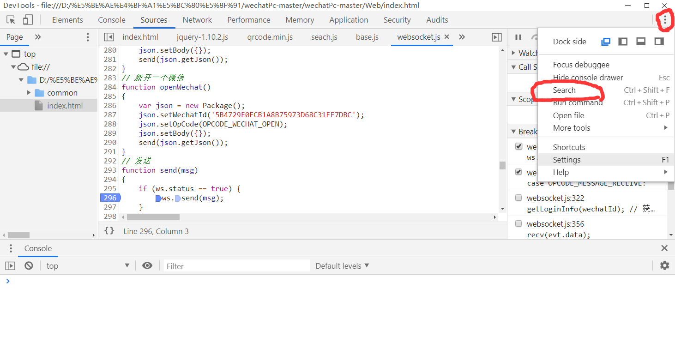Choose Hide console drawer menu item

(x=606, y=78)
